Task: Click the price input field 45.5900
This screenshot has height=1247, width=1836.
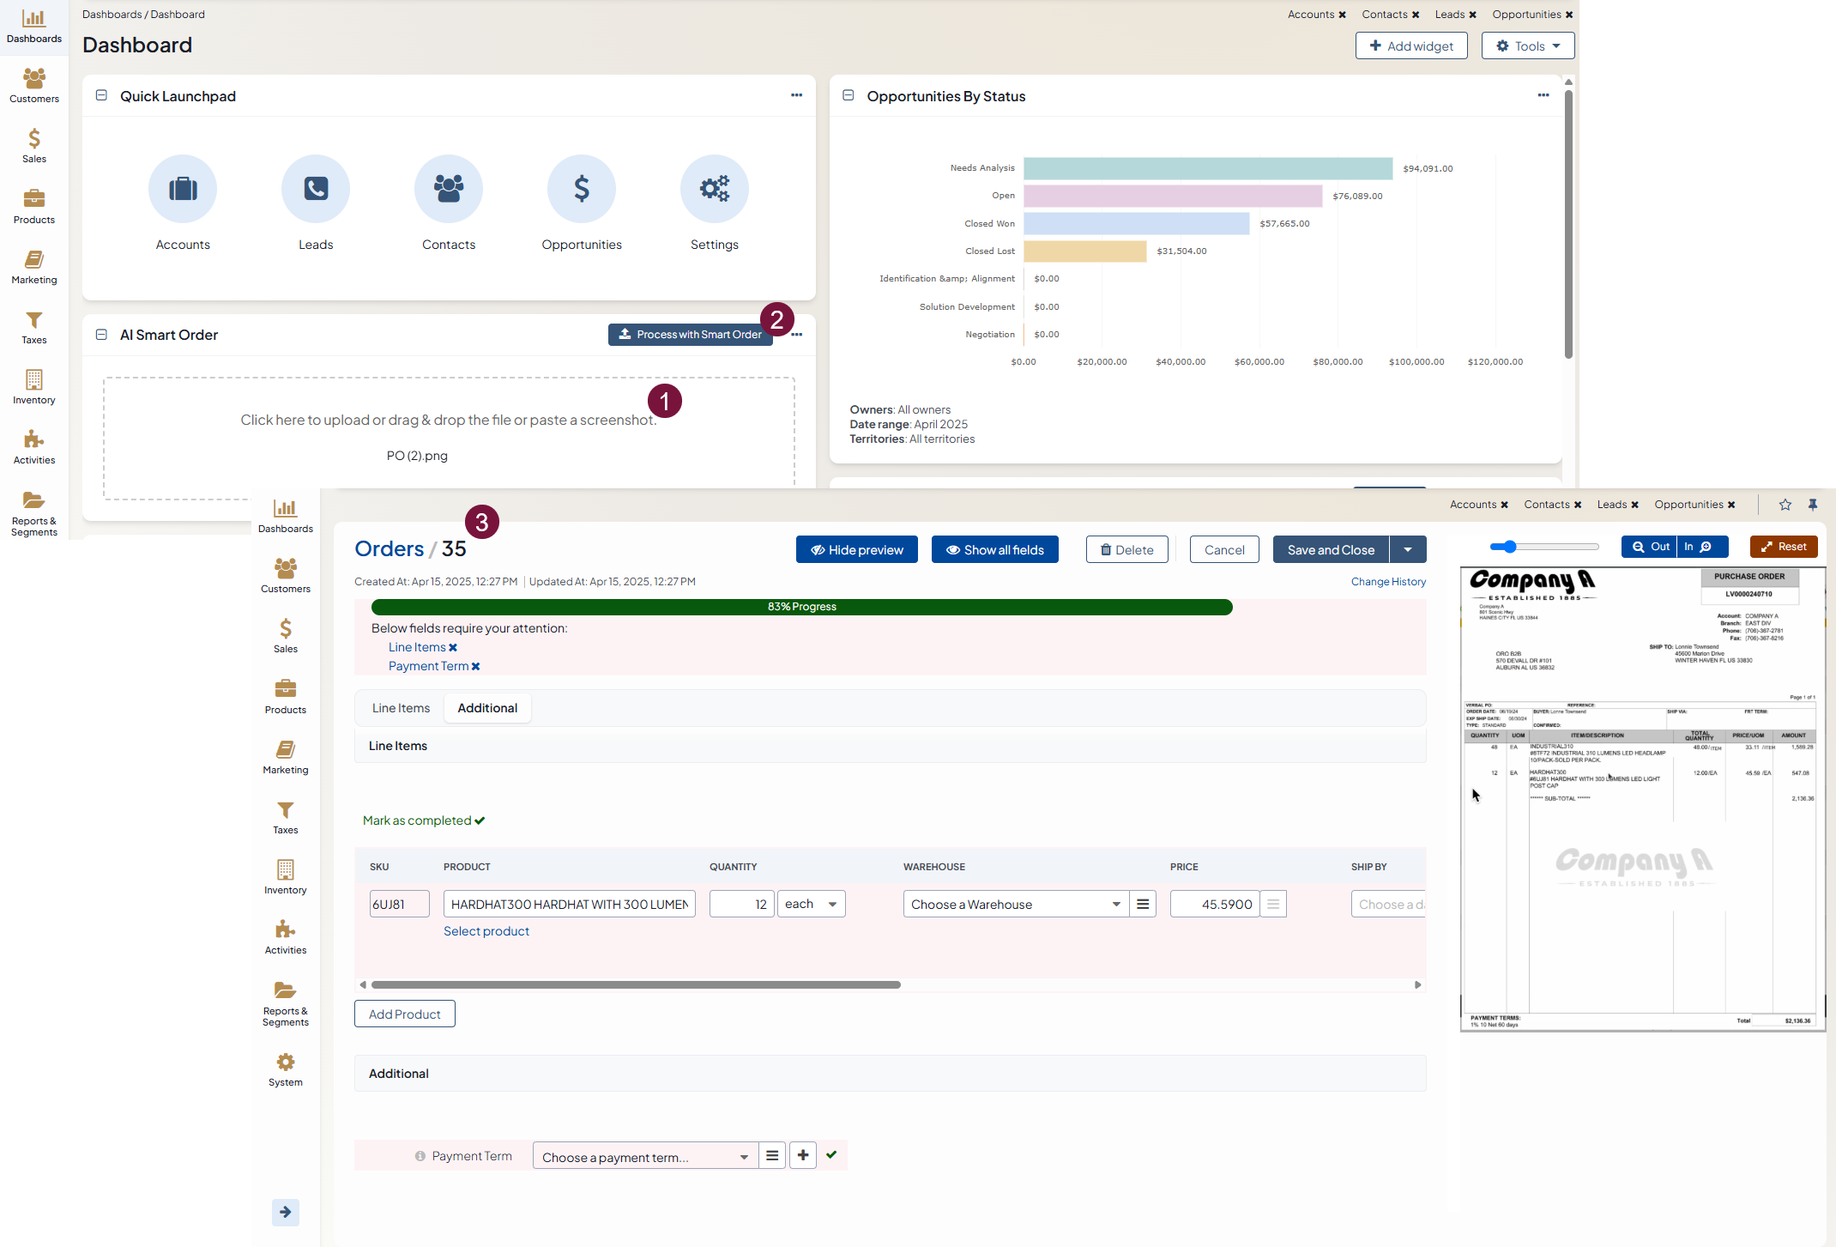Action: click(x=1215, y=904)
